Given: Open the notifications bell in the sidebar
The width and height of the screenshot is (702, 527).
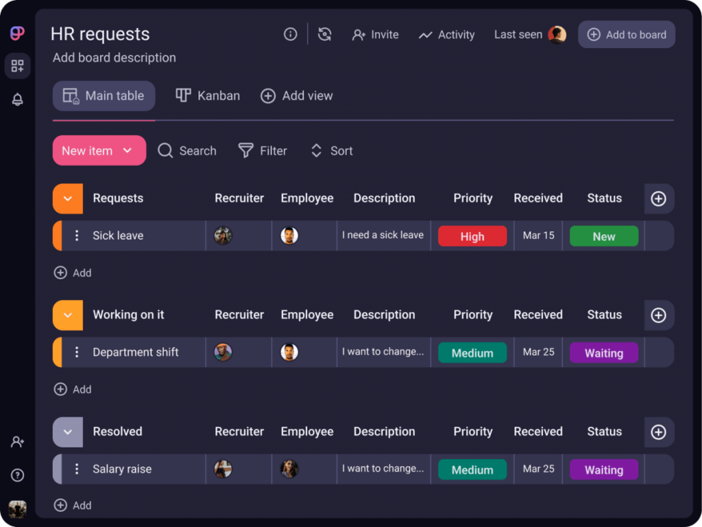Looking at the screenshot, I should [17, 99].
